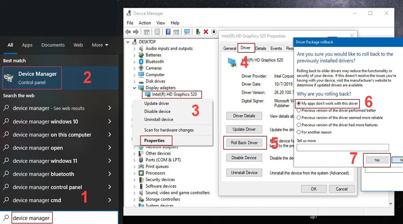The height and width of the screenshot is (224, 403).
Task: Click the Help question-mark toolbar icon
Action: 168,32
